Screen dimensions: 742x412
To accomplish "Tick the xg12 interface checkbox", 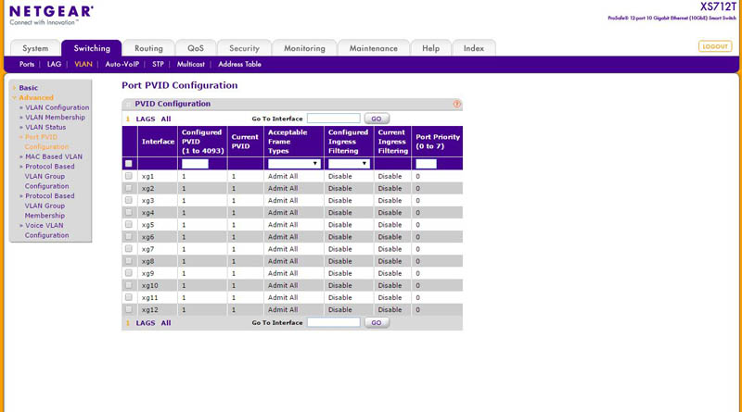I will [x=129, y=310].
